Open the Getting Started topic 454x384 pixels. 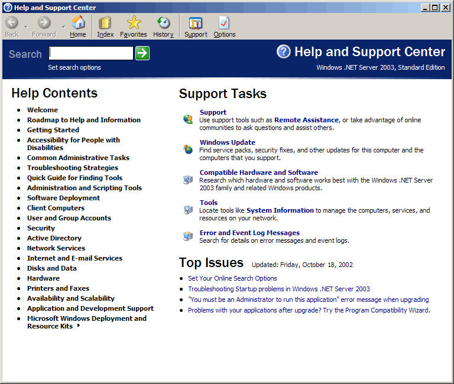click(x=53, y=130)
